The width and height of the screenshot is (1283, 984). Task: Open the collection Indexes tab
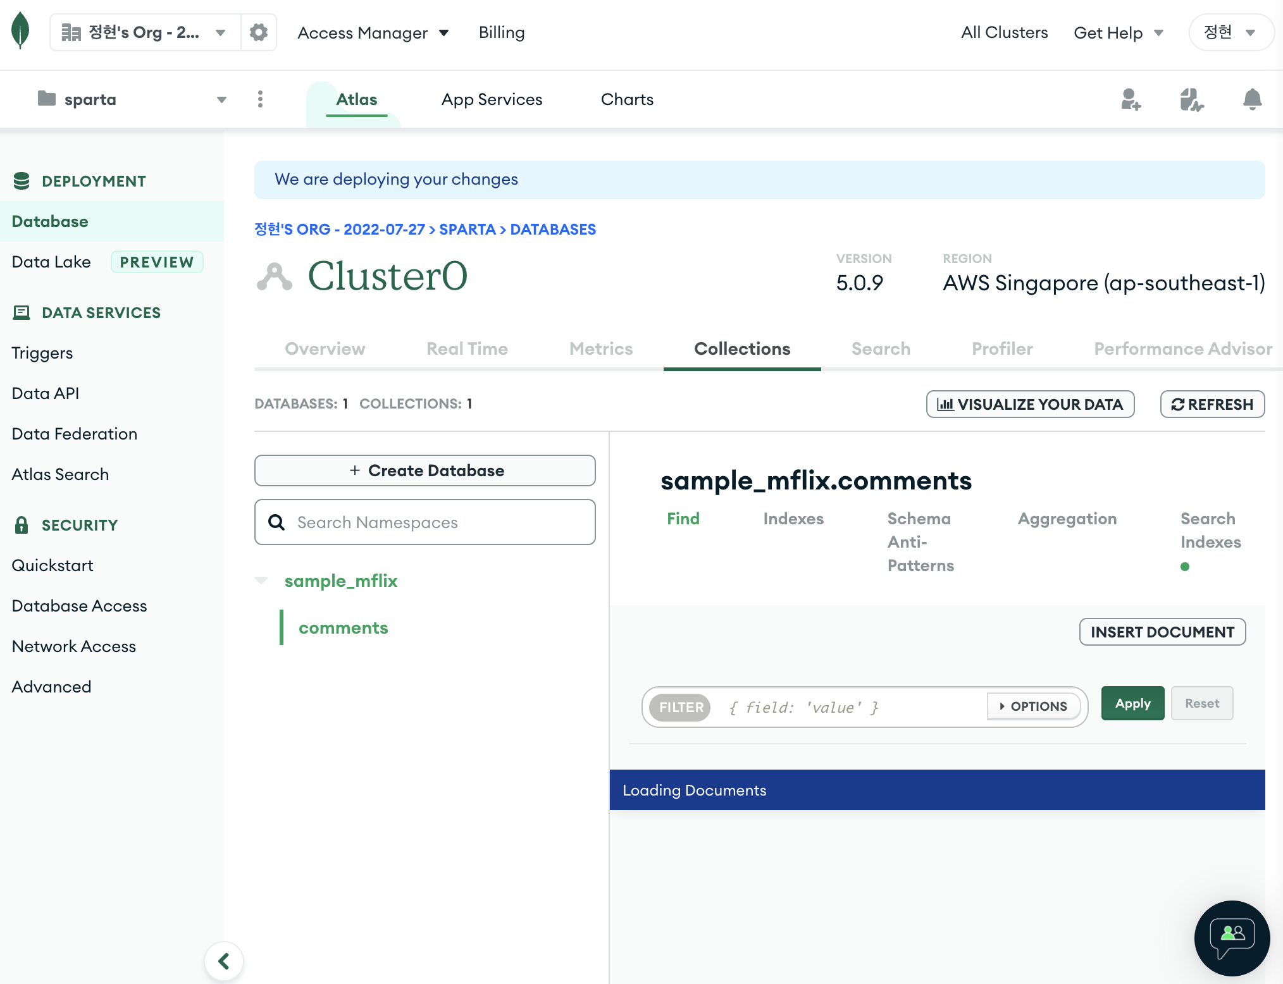793,519
